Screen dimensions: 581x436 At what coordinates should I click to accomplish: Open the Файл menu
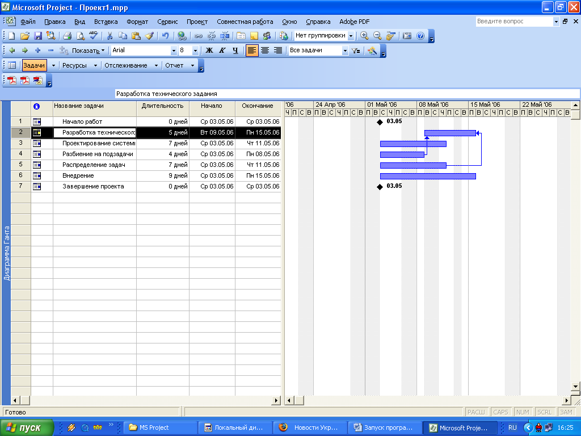[28, 22]
